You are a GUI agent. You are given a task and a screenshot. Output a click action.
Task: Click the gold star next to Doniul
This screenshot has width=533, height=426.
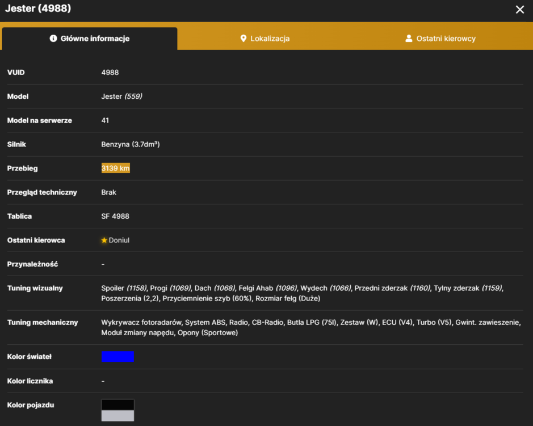tap(104, 240)
